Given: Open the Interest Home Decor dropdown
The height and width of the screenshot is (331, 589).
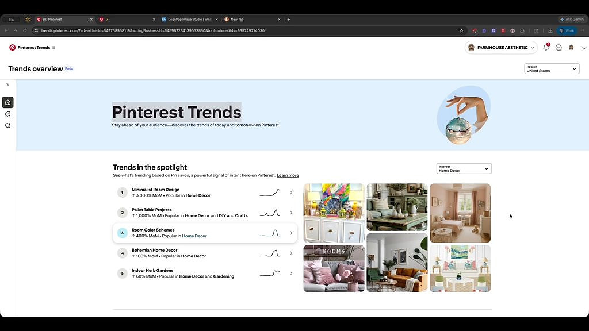Looking at the screenshot, I should pos(464,168).
